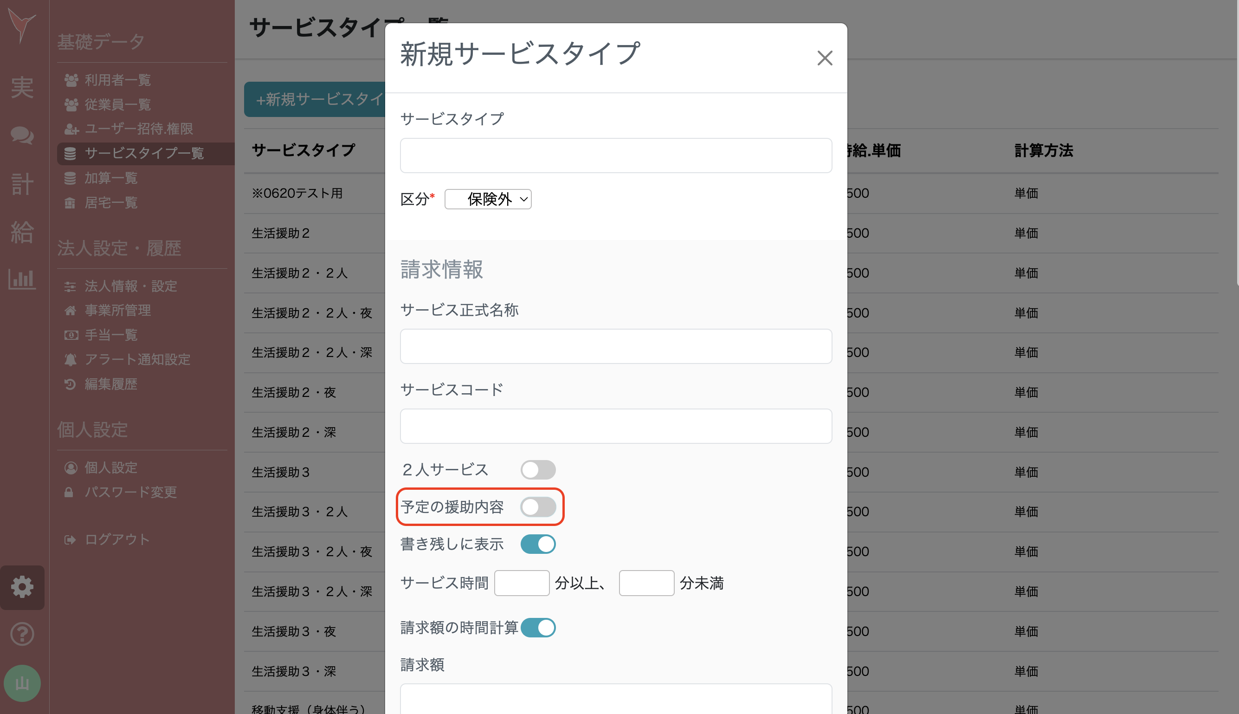This screenshot has height=714, width=1239.
Task: Open the 区分 dropdown showing 保険外
Action: (x=488, y=199)
